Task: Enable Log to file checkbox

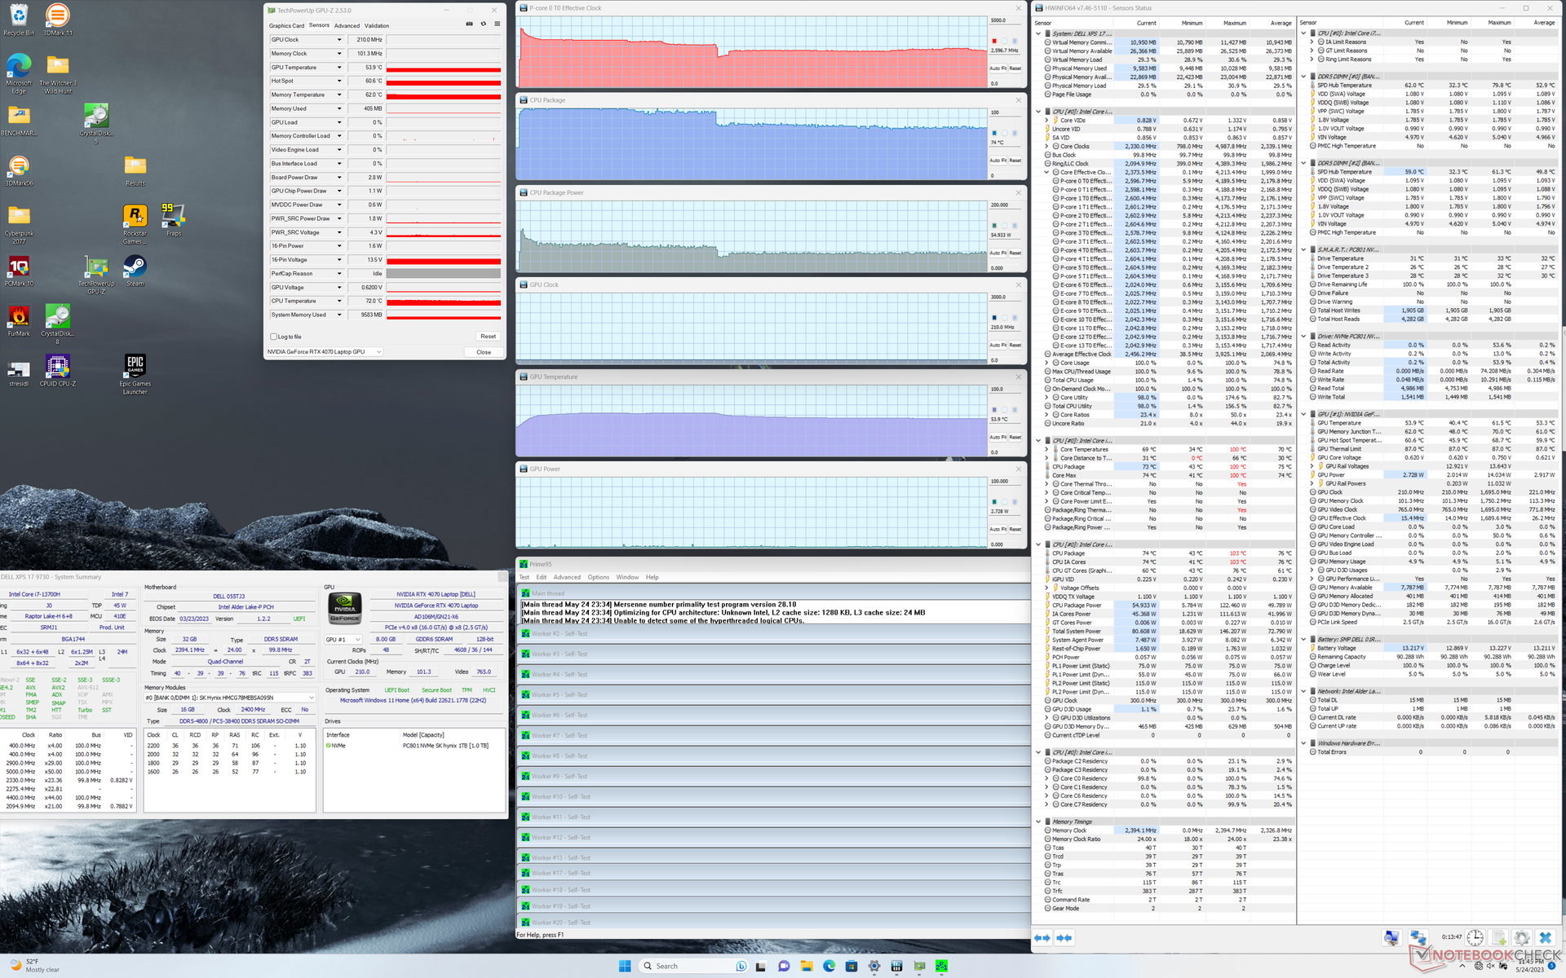Action: pyautogui.click(x=274, y=337)
